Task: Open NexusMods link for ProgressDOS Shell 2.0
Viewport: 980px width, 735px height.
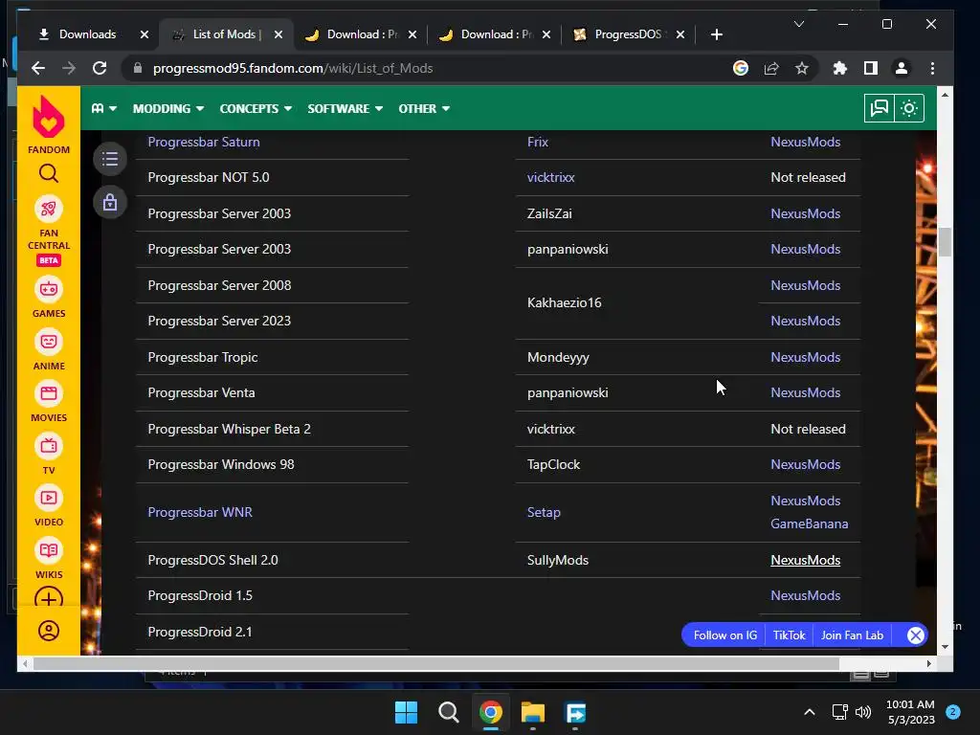Action: click(x=805, y=560)
